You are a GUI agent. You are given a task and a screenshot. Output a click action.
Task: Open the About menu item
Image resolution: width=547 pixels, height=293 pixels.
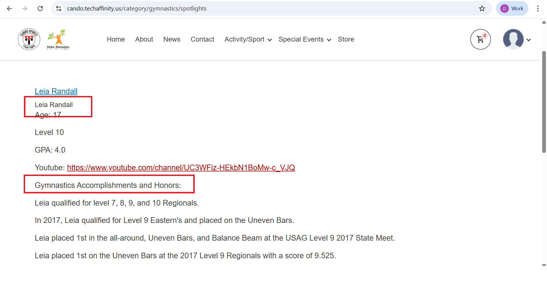coord(144,39)
